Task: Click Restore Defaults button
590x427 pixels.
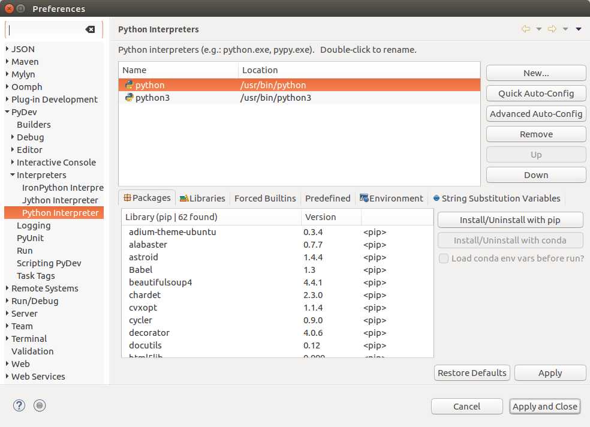Action: (x=472, y=373)
